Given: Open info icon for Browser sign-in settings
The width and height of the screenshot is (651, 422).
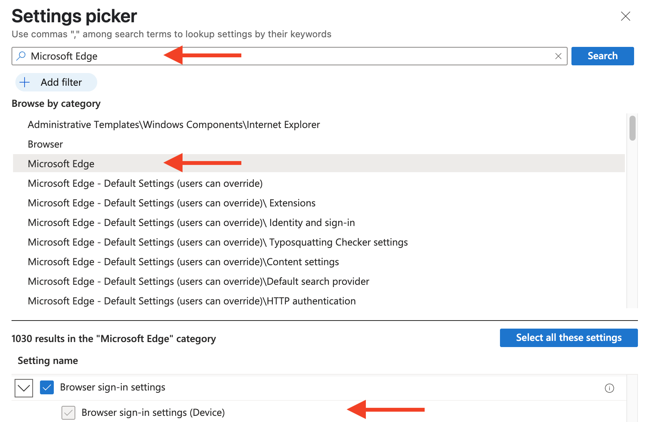Looking at the screenshot, I should pos(609,388).
